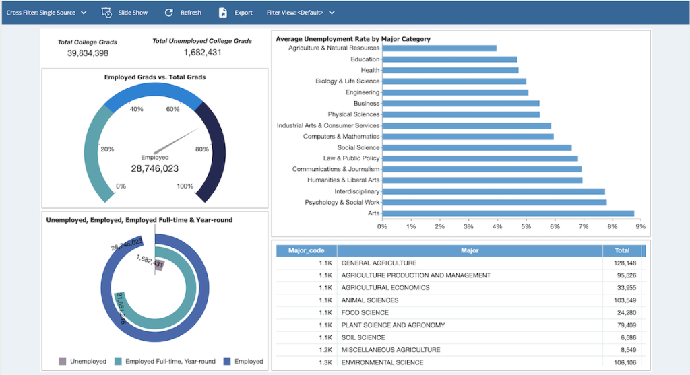Image resolution: width=690 pixels, height=375 pixels.
Task: Sort by the Major column header
Action: point(470,250)
